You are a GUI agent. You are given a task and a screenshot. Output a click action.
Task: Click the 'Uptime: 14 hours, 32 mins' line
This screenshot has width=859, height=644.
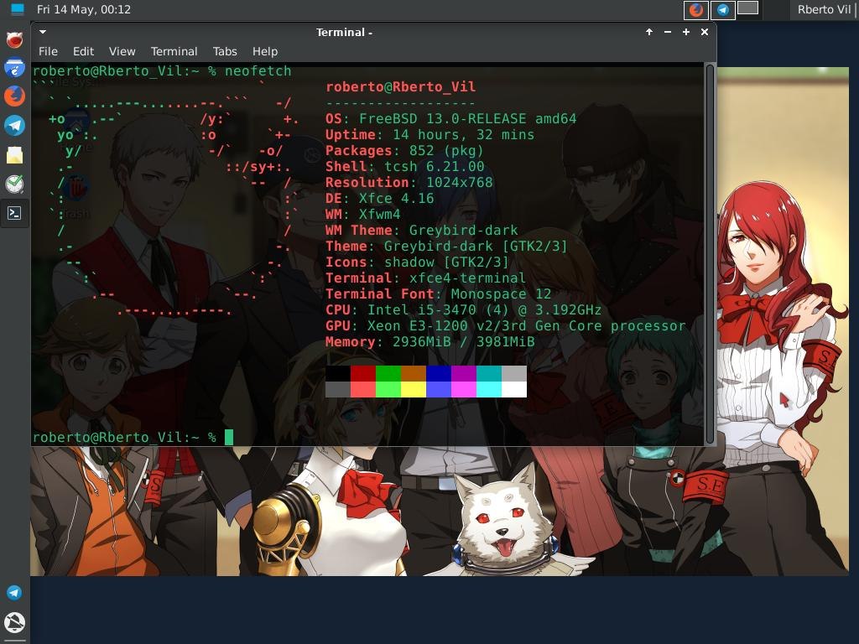[x=429, y=135]
